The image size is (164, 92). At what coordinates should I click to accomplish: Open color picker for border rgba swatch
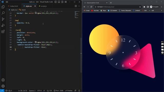[36, 13]
